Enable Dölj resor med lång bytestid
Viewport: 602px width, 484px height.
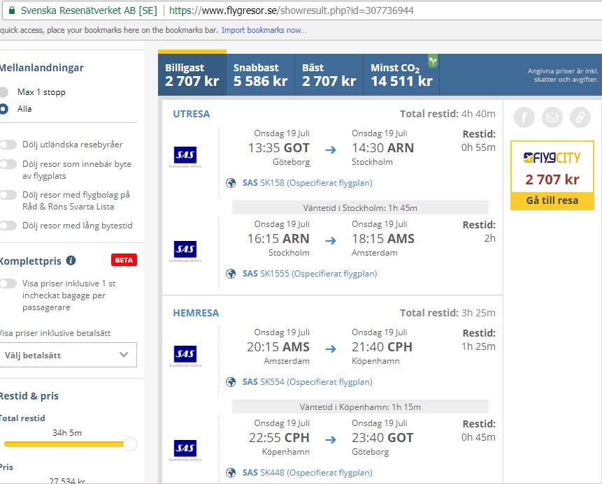point(8,226)
